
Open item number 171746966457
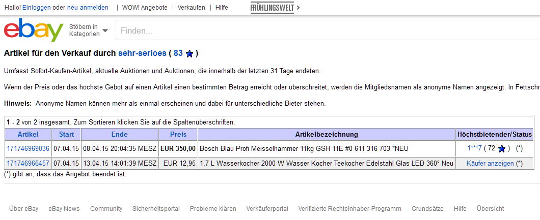[28, 163]
